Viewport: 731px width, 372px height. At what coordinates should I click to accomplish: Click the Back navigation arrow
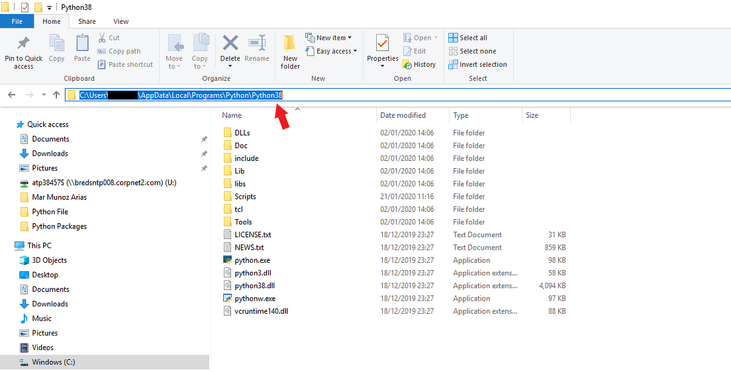pos(12,95)
